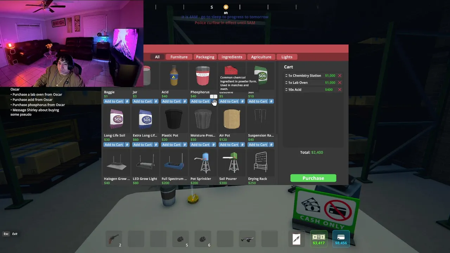The width and height of the screenshot is (450, 253).
Task: Click quest entry "Purchase a lab oven from Oscar"
Action: 36,95
